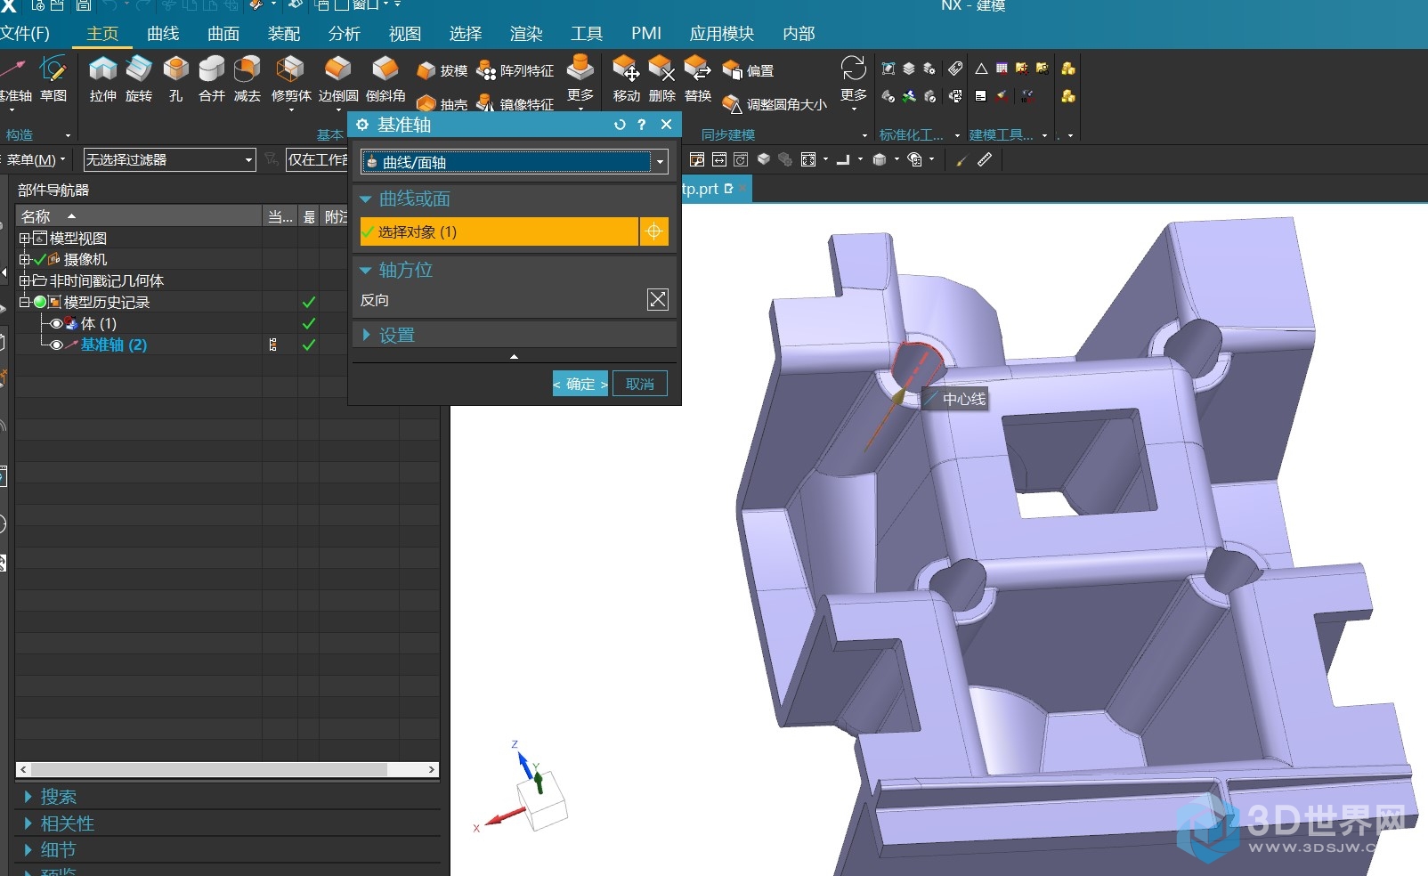
Task: Click the 中心线 label in viewport
Action: tap(964, 399)
